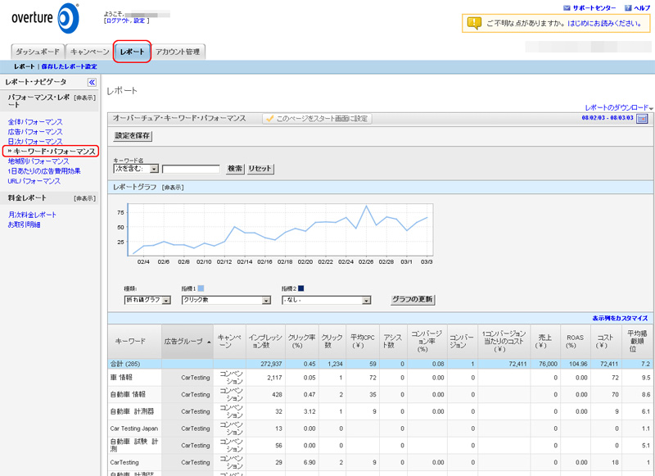Switch to the キャンペーン tab

point(89,52)
